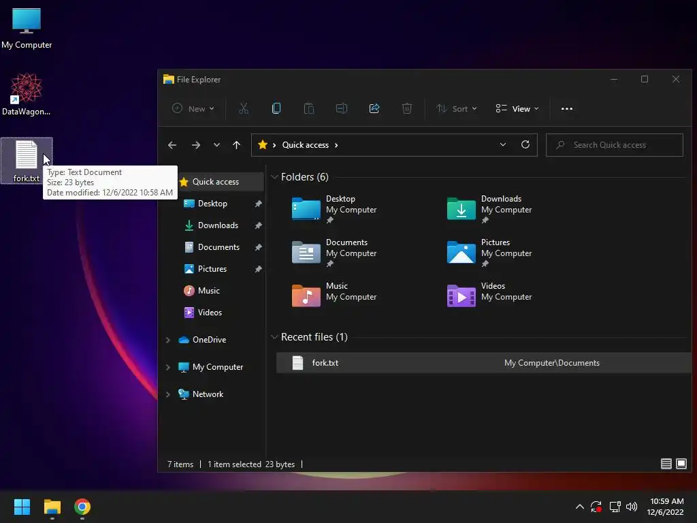Click Quick access breadcrumb in address bar
The image size is (697, 523).
point(306,145)
